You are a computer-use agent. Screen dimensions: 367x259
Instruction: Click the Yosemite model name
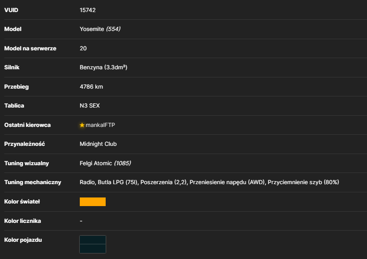tap(92, 29)
